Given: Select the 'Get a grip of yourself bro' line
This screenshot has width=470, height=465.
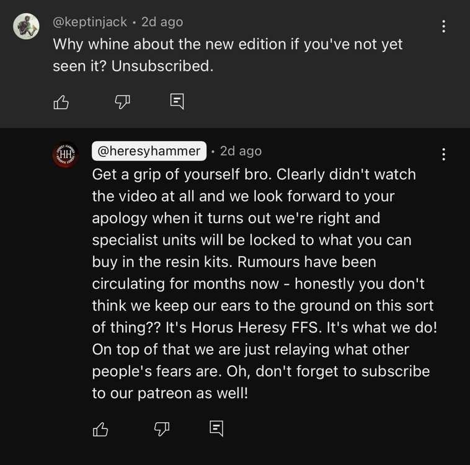Looking at the screenshot, I should pos(182,175).
